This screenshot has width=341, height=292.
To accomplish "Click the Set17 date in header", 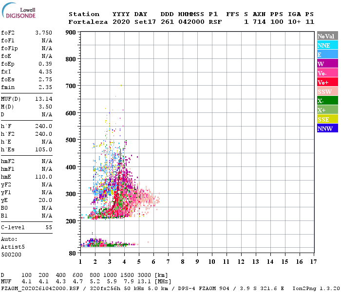I will click(x=145, y=22).
